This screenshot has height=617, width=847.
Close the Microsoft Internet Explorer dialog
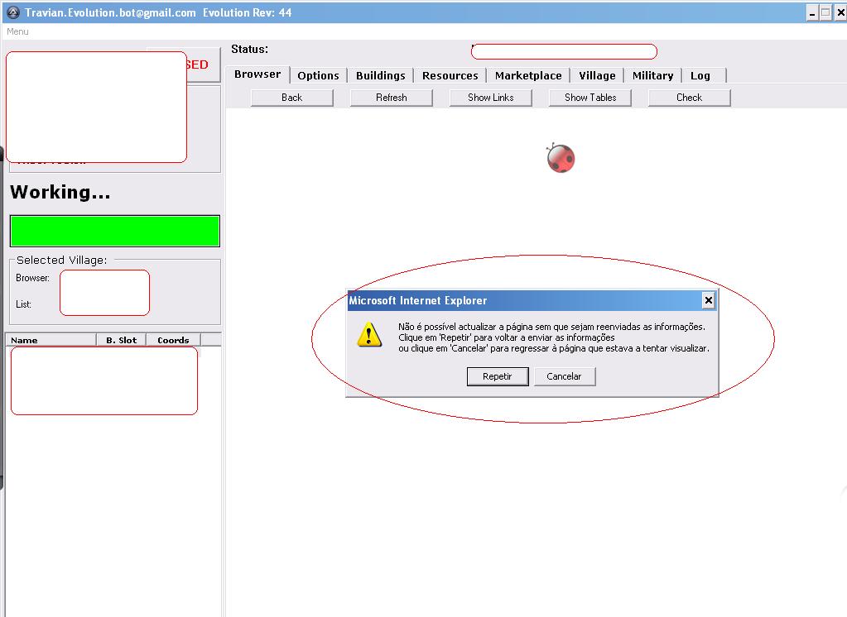coord(708,300)
